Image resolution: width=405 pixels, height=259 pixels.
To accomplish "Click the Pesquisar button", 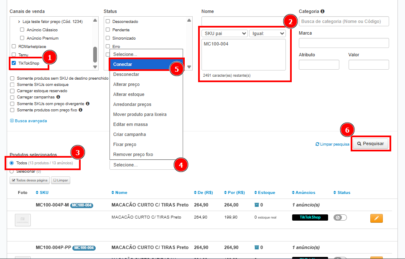I will click(x=371, y=143).
